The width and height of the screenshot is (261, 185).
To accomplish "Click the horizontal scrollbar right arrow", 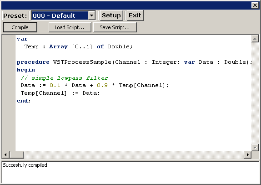I will [x=248, y=155].
